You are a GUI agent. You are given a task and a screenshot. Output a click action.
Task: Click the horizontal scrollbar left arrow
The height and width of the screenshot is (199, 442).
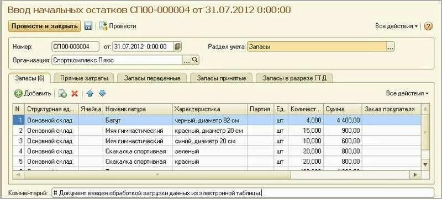[18, 175]
